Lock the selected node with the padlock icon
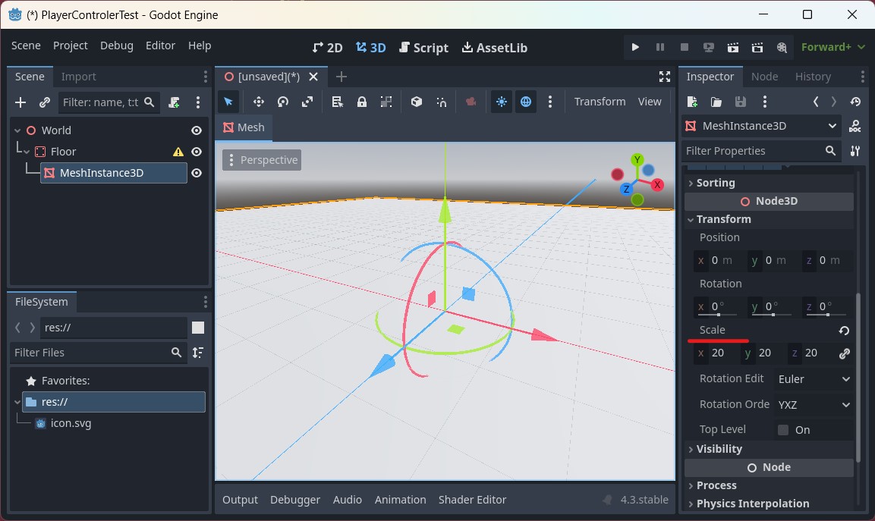 pyautogui.click(x=361, y=101)
